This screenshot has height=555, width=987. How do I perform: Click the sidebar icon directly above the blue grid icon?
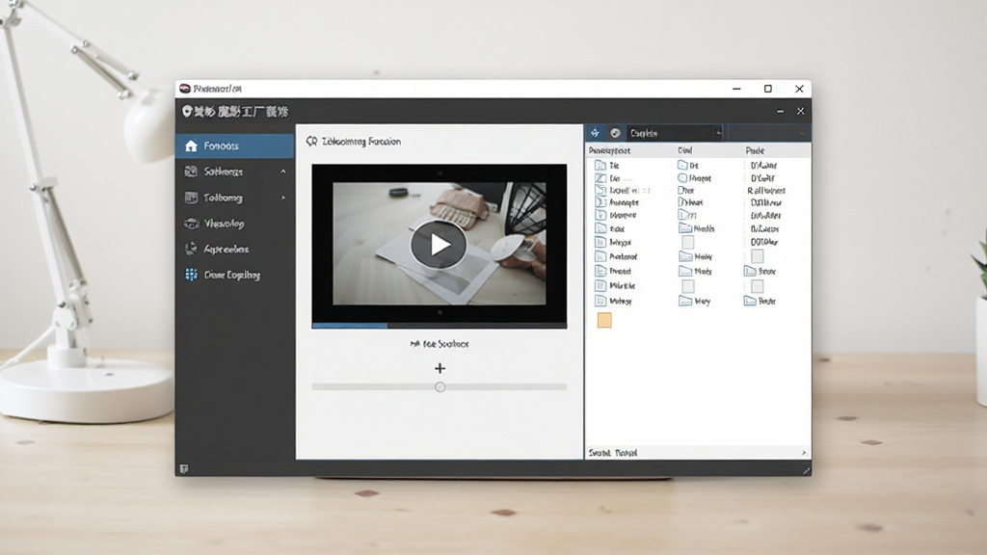[191, 249]
